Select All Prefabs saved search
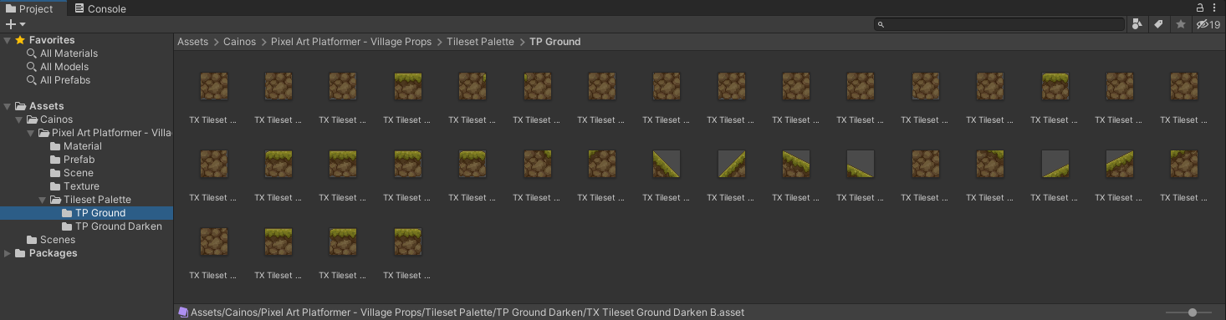This screenshot has width=1226, height=320. 65,80
